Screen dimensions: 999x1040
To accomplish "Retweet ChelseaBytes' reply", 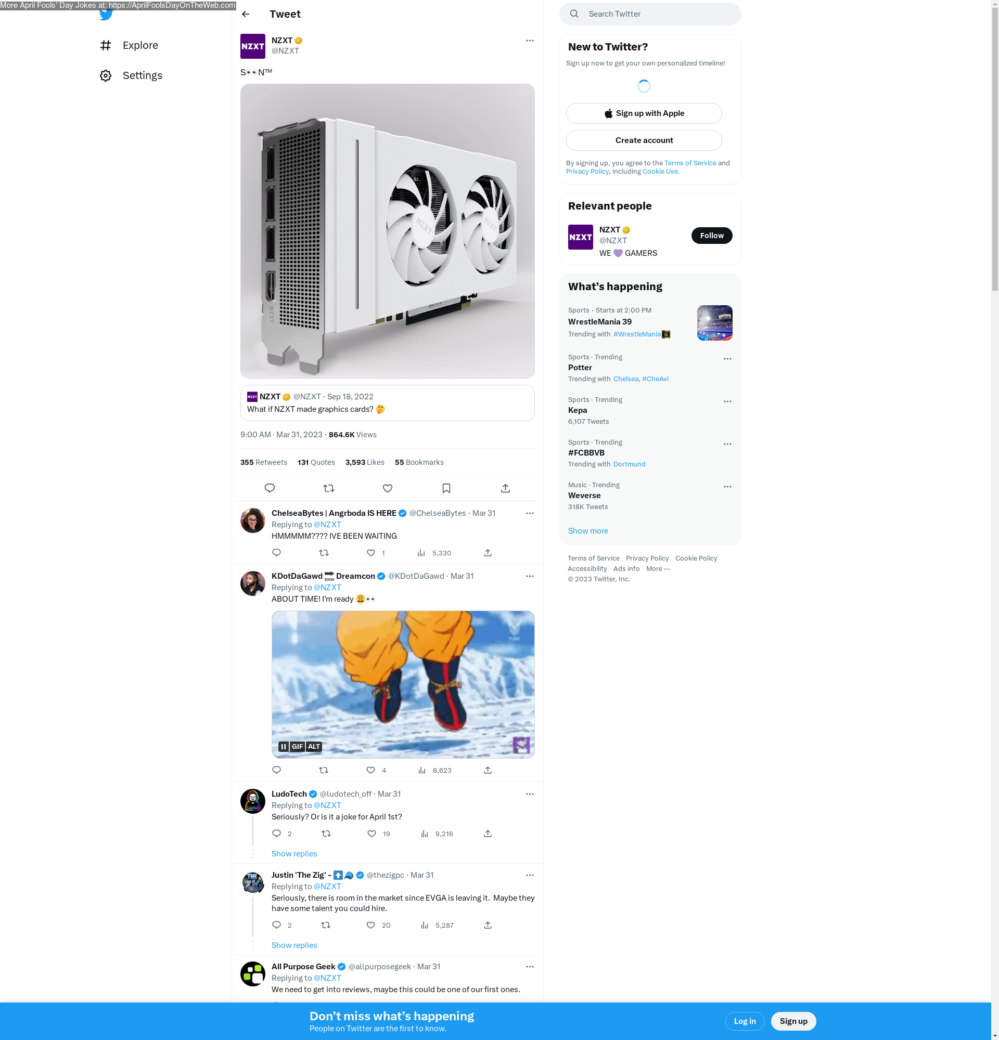I will 324,553.
